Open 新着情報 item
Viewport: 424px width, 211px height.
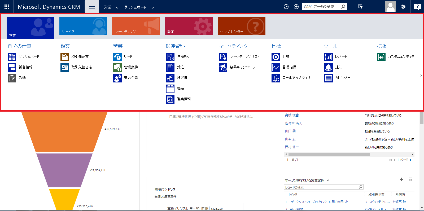pos(20,67)
